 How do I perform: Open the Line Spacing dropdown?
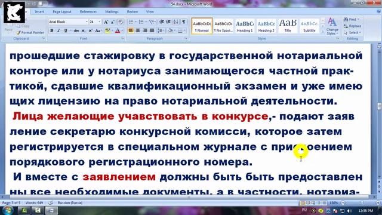coord(161,30)
